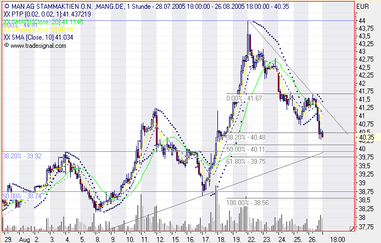Click the 43,5 price level on axis

click(365, 36)
